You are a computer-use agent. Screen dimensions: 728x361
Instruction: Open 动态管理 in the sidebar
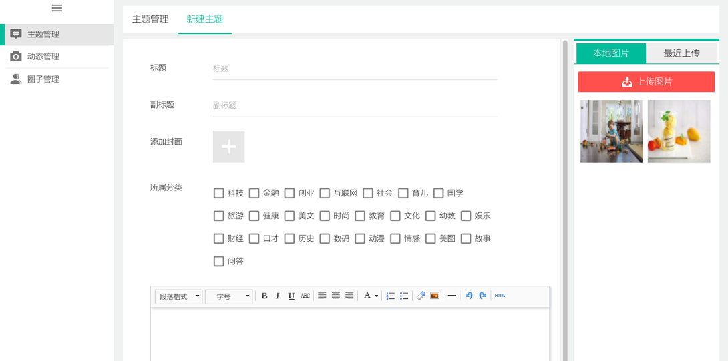click(x=57, y=57)
